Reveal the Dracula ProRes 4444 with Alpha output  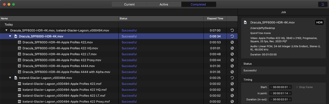coord(232,72)
